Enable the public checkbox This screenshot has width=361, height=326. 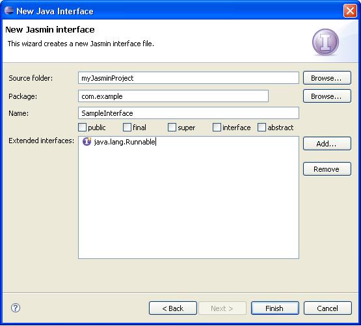82,127
